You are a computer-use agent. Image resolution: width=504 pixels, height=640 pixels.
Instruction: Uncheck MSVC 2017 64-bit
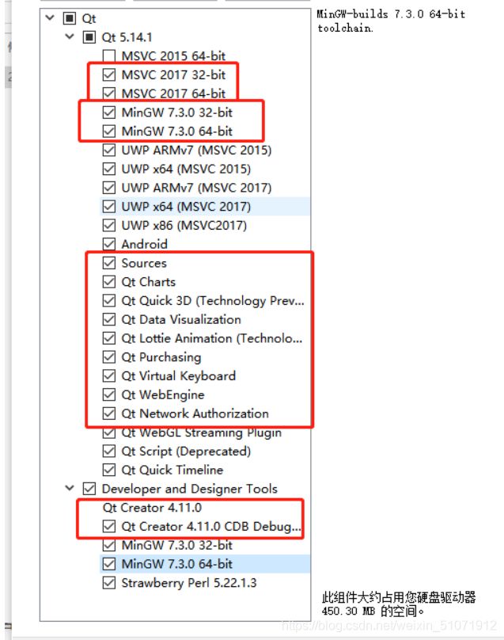[x=109, y=93]
